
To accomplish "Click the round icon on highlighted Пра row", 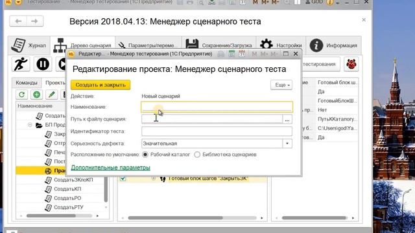I will click(x=48, y=171).
